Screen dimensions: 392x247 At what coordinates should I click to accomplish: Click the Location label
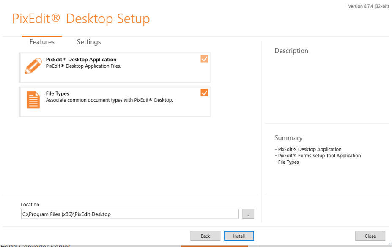pos(30,205)
